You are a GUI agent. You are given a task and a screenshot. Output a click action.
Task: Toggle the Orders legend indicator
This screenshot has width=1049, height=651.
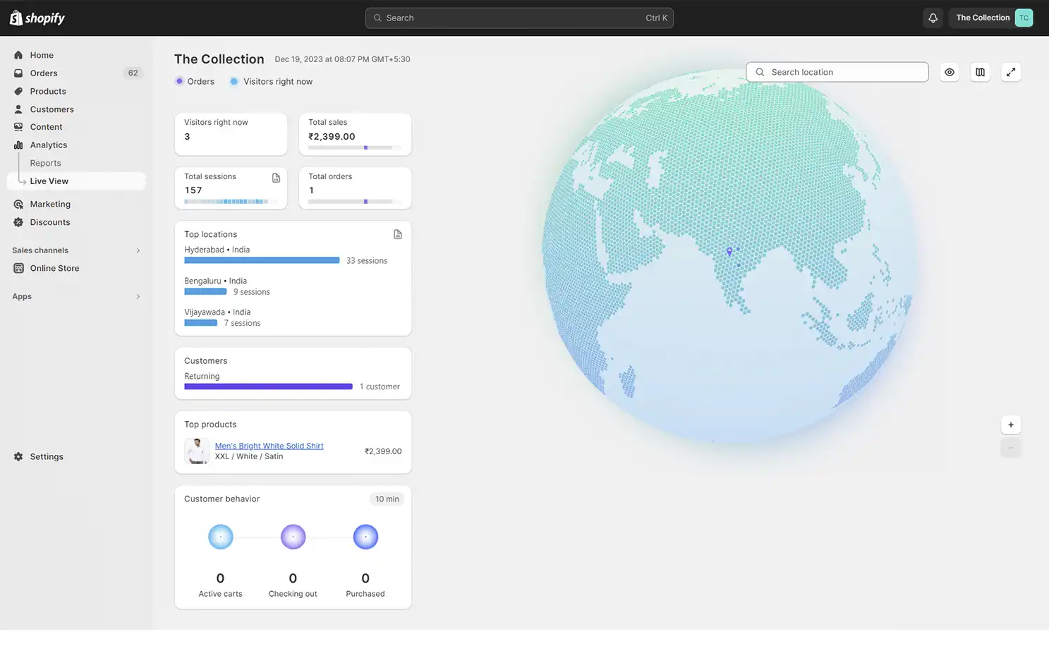[181, 81]
